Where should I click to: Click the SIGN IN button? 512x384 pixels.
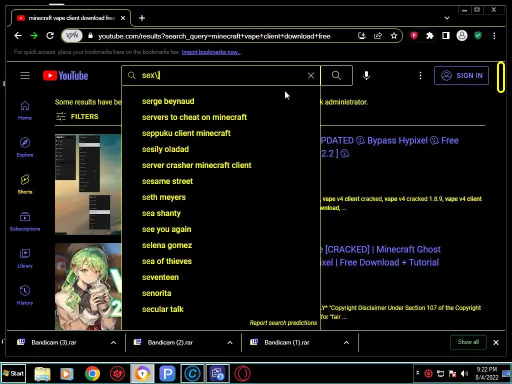coord(461,75)
